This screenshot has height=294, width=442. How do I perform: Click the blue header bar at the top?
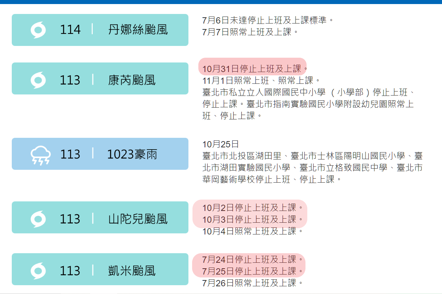221,2
